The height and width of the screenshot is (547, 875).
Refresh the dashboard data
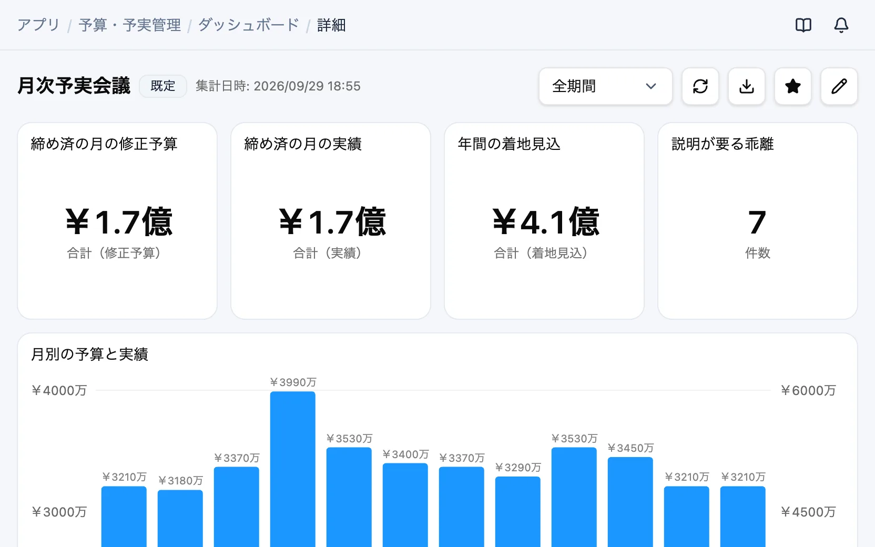coord(700,86)
